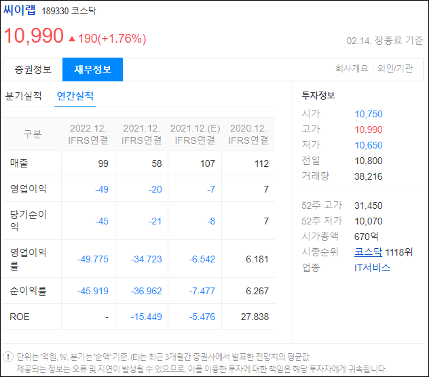Click the 구분 column header

33,134
